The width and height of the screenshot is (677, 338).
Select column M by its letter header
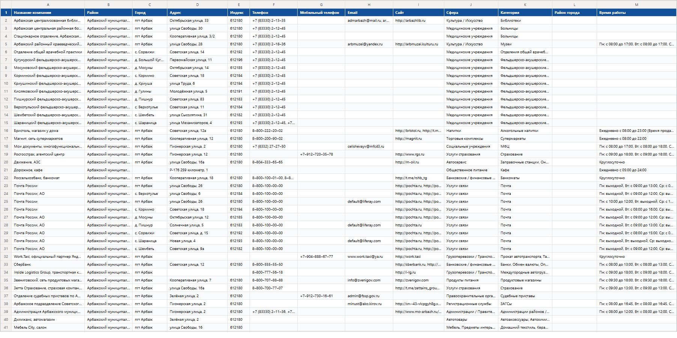[636, 4]
